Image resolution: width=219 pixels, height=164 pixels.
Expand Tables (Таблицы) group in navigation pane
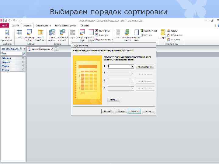(13, 58)
